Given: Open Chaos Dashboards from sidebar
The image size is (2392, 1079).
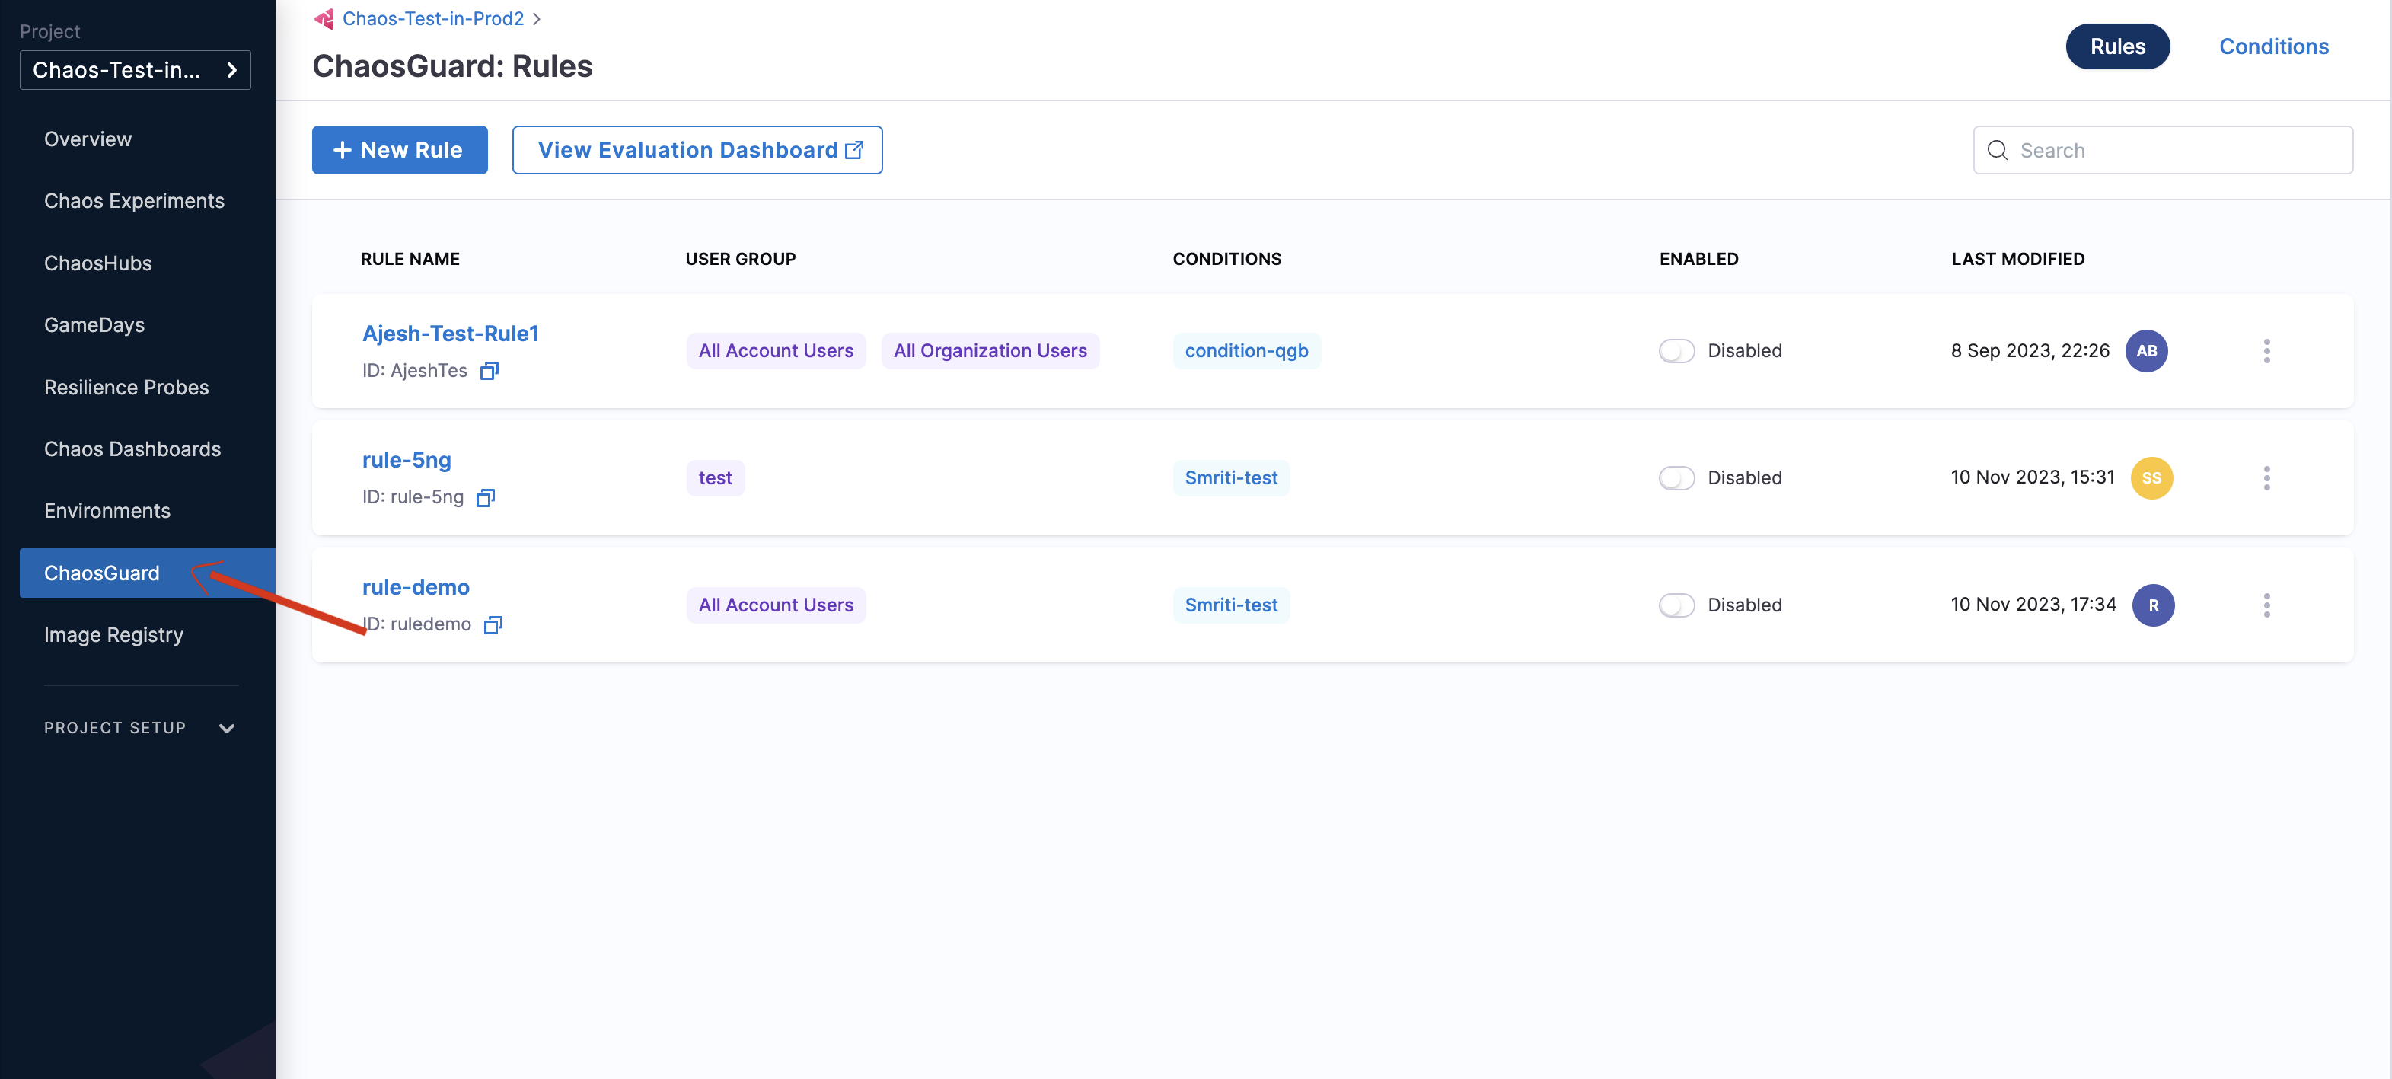Looking at the screenshot, I should point(132,449).
